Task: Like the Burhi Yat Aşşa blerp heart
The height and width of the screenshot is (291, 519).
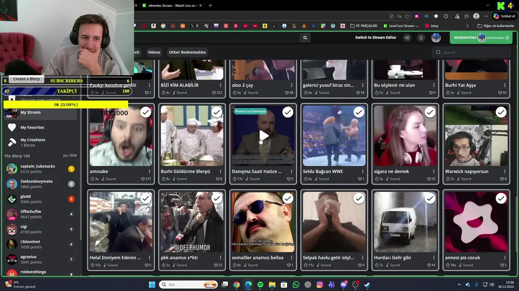Action: tap(500, 93)
